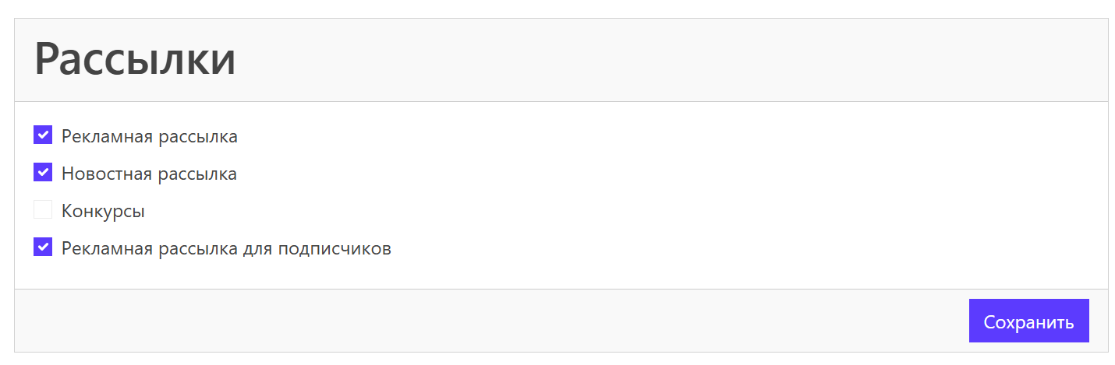This screenshot has height=365, width=1115.
Task: Click the checkmark icon beside для подписчиков option
Action: pyautogui.click(x=43, y=247)
